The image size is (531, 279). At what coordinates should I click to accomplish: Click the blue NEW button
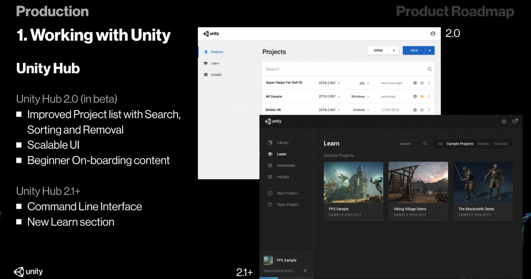click(414, 50)
